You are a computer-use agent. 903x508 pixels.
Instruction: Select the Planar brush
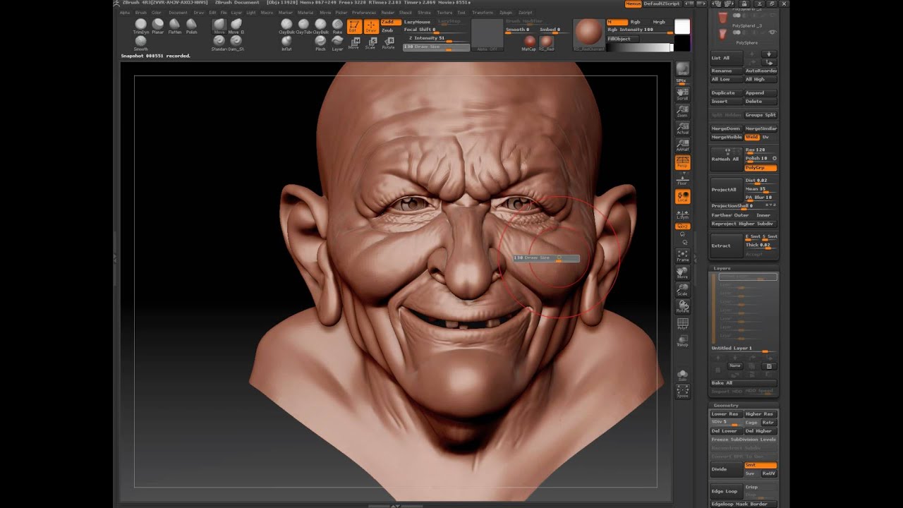point(158,26)
